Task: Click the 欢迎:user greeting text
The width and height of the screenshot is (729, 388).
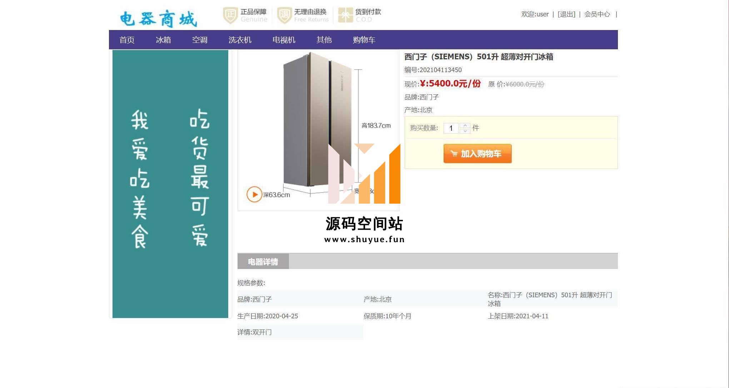Action: [535, 14]
